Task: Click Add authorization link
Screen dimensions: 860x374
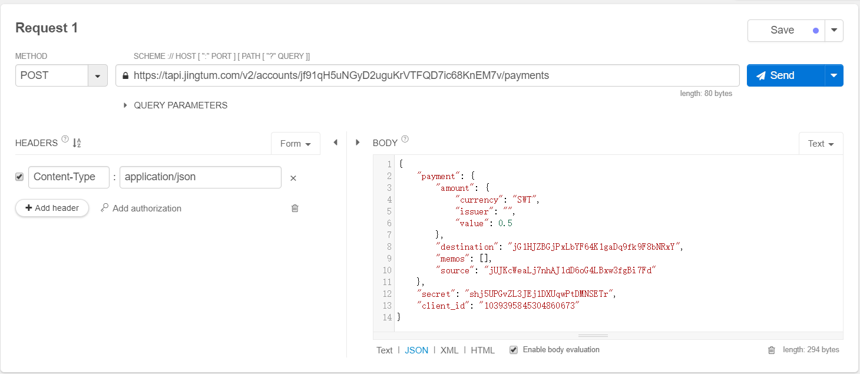Action: tap(147, 208)
